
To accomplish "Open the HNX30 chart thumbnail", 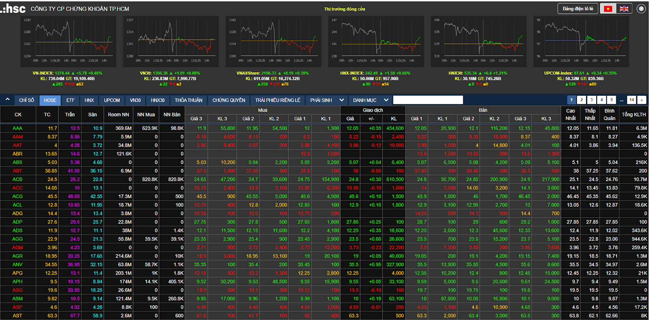I will pos(479,41).
